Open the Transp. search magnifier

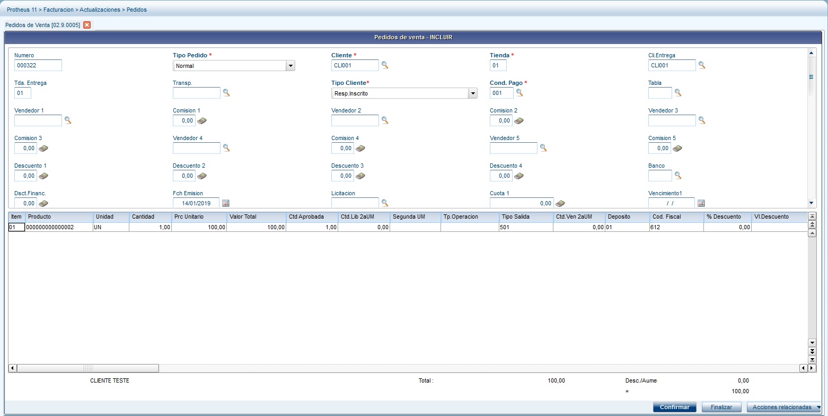point(226,93)
